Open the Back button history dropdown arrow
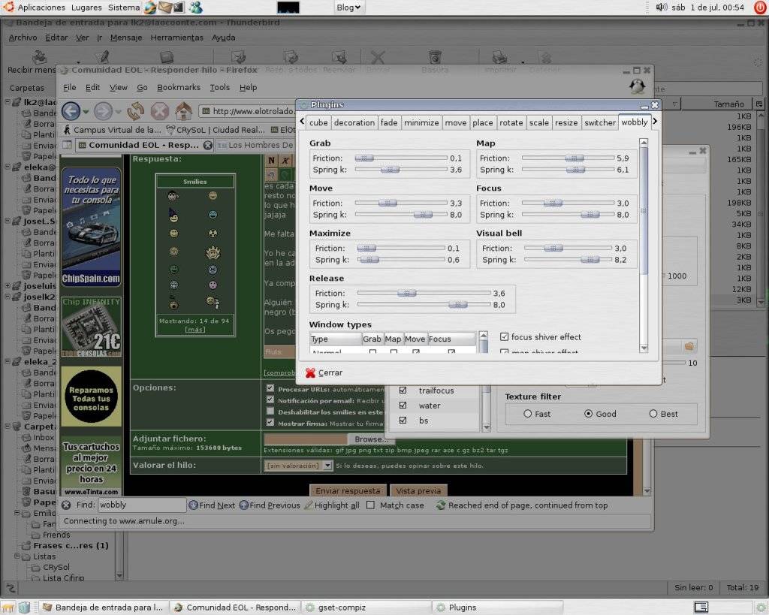 pyautogui.click(x=87, y=112)
